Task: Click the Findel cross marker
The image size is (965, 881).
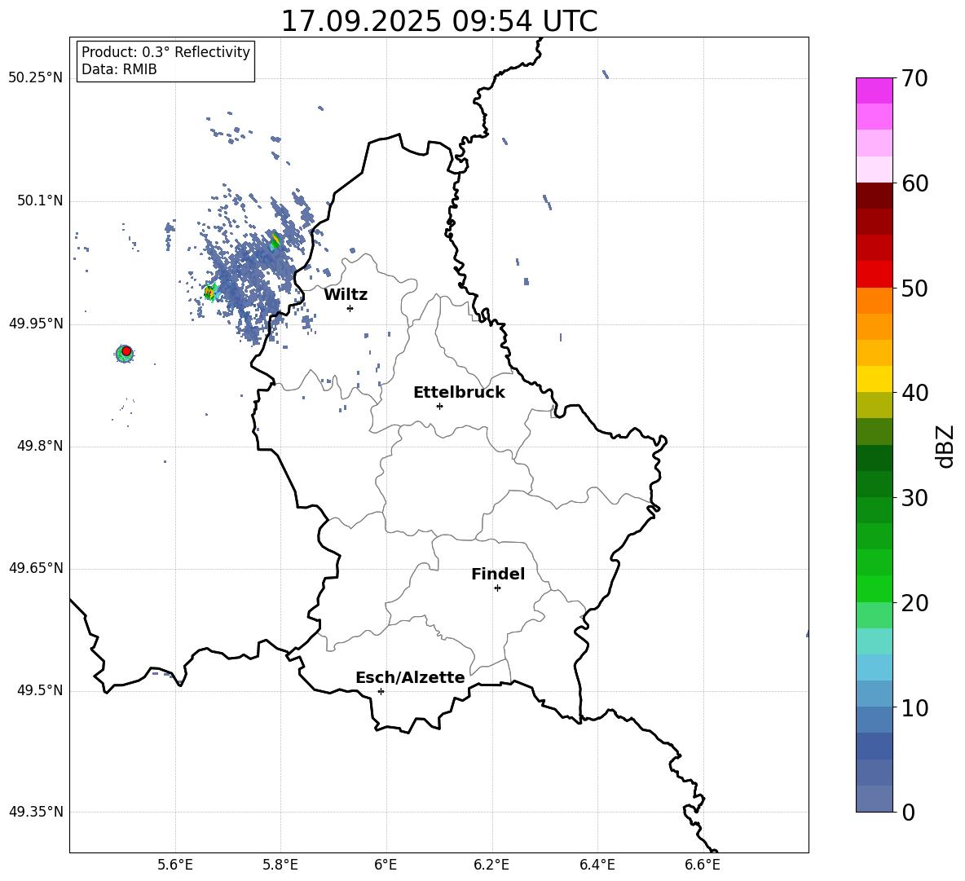Action: point(497,588)
